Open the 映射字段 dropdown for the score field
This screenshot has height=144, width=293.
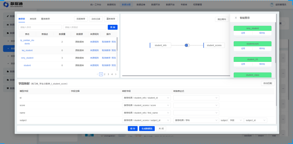[x=146, y=105]
